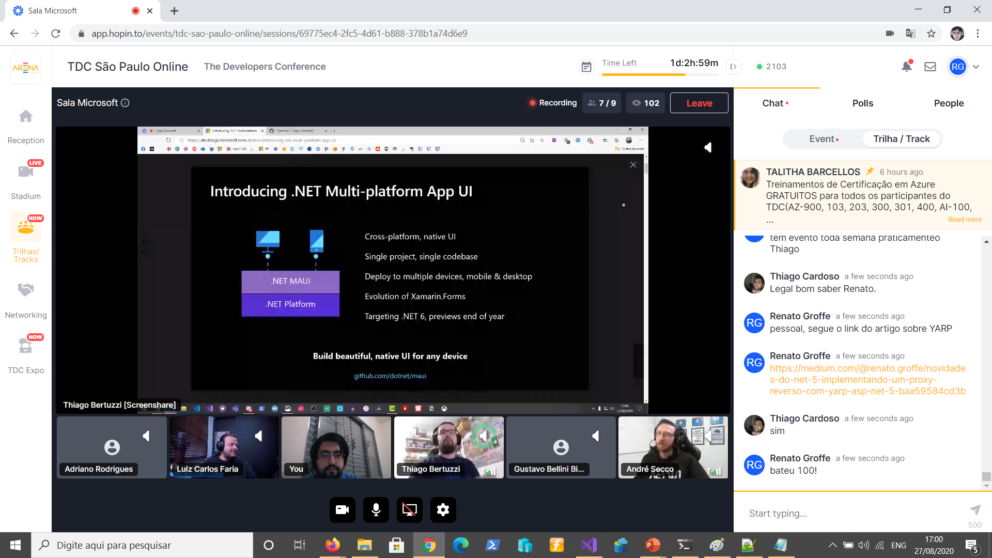The image size is (992, 558).
Task: Mute your microphone
Action: click(376, 510)
